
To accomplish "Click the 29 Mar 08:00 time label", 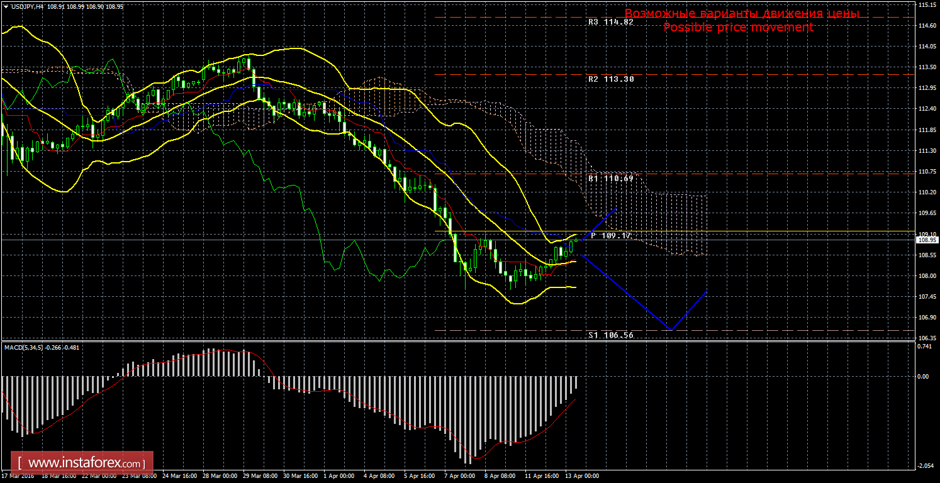I will click(x=260, y=476).
